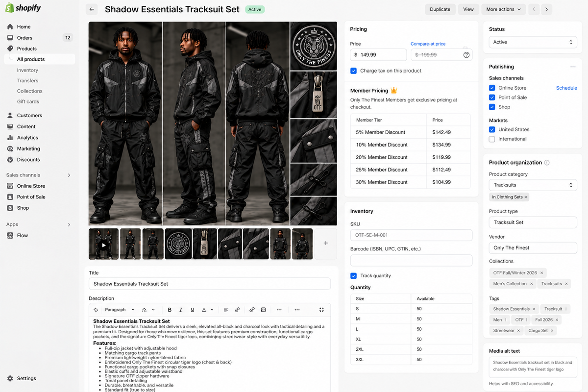Toggle the Point of Sale publishing checkbox

(492, 98)
